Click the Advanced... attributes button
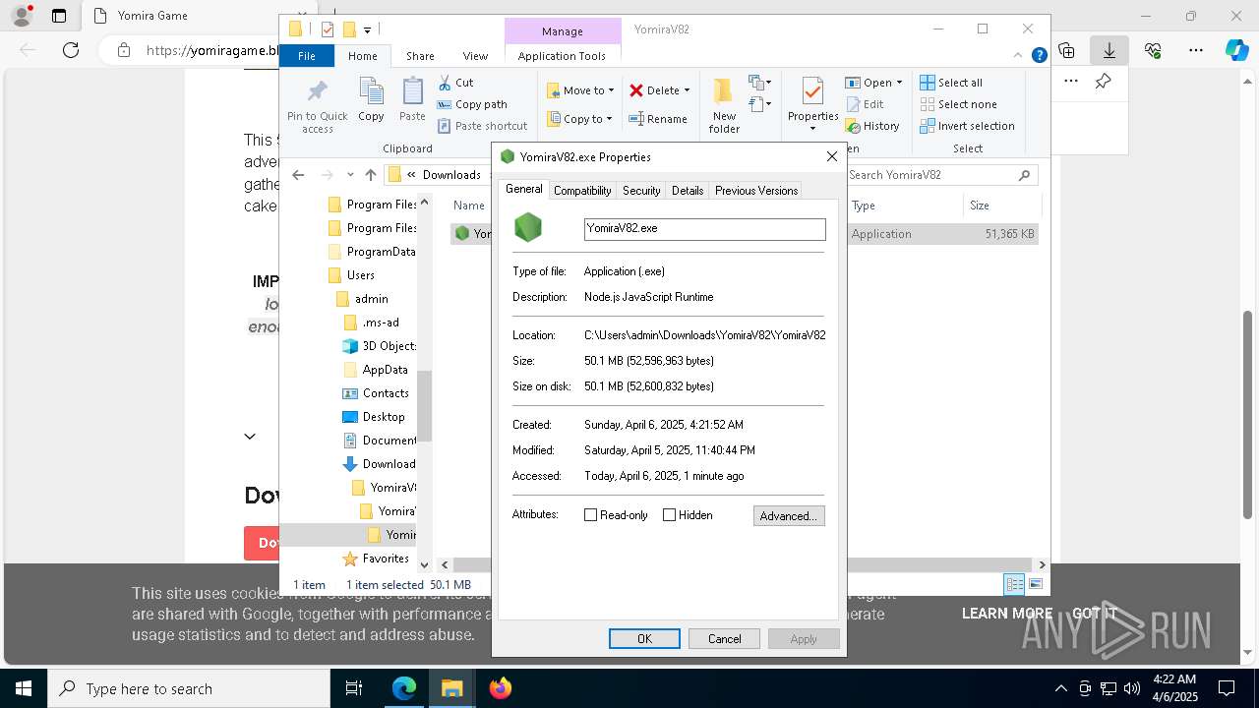 point(789,515)
